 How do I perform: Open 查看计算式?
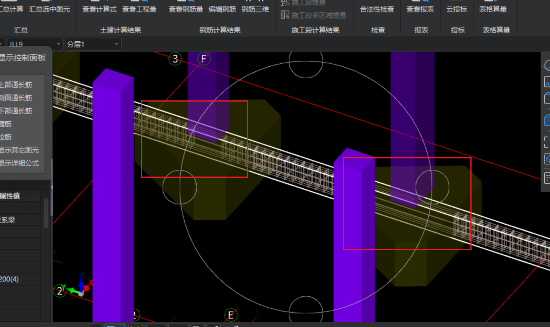(99, 9)
